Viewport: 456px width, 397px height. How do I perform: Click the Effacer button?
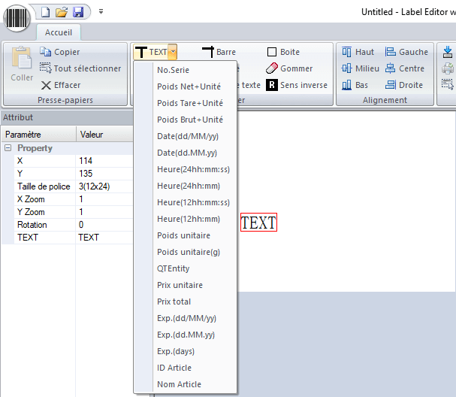pyautogui.click(x=61, y=85)
